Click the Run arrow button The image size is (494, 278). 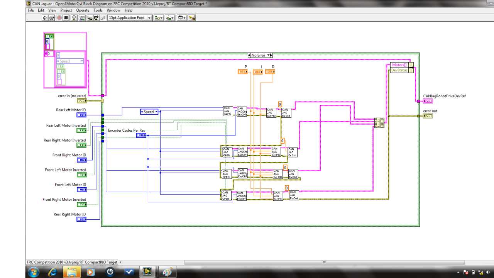click(45, 18)
